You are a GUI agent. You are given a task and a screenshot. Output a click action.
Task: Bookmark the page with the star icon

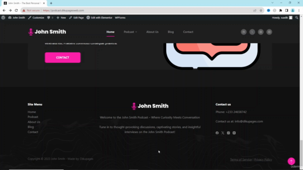point(261,10)
